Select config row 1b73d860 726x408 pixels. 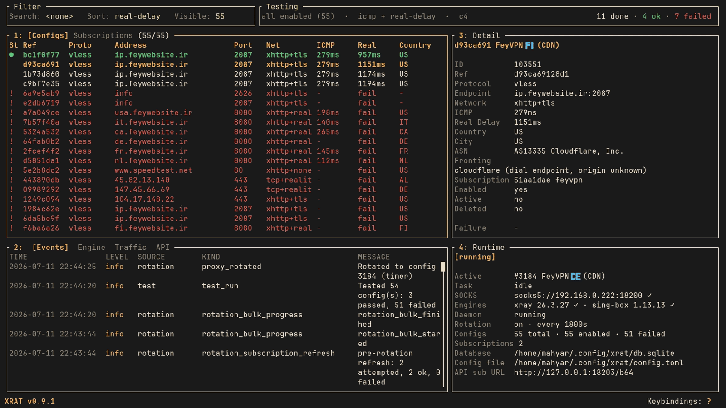click(227, 74)
